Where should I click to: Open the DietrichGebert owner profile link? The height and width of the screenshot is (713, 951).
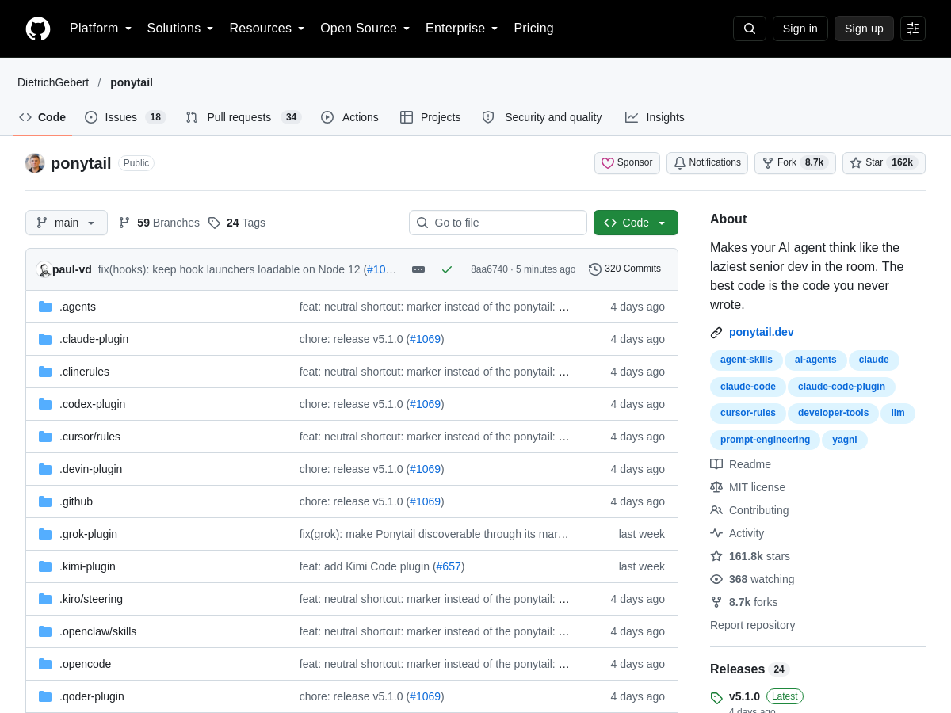point(53,82)
